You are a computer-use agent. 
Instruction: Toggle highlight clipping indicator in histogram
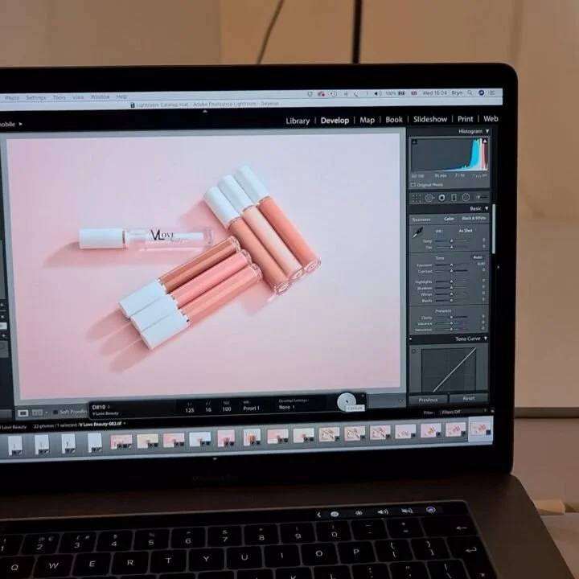click(485, 141)
